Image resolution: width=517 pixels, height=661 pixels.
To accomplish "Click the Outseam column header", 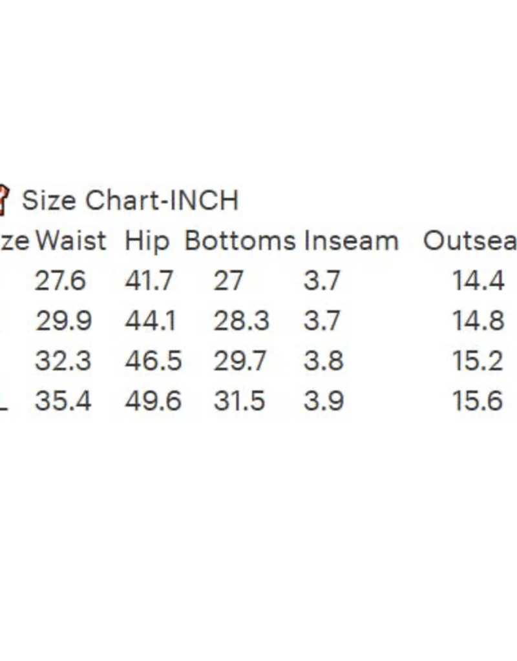I will (x=470, y=241).
